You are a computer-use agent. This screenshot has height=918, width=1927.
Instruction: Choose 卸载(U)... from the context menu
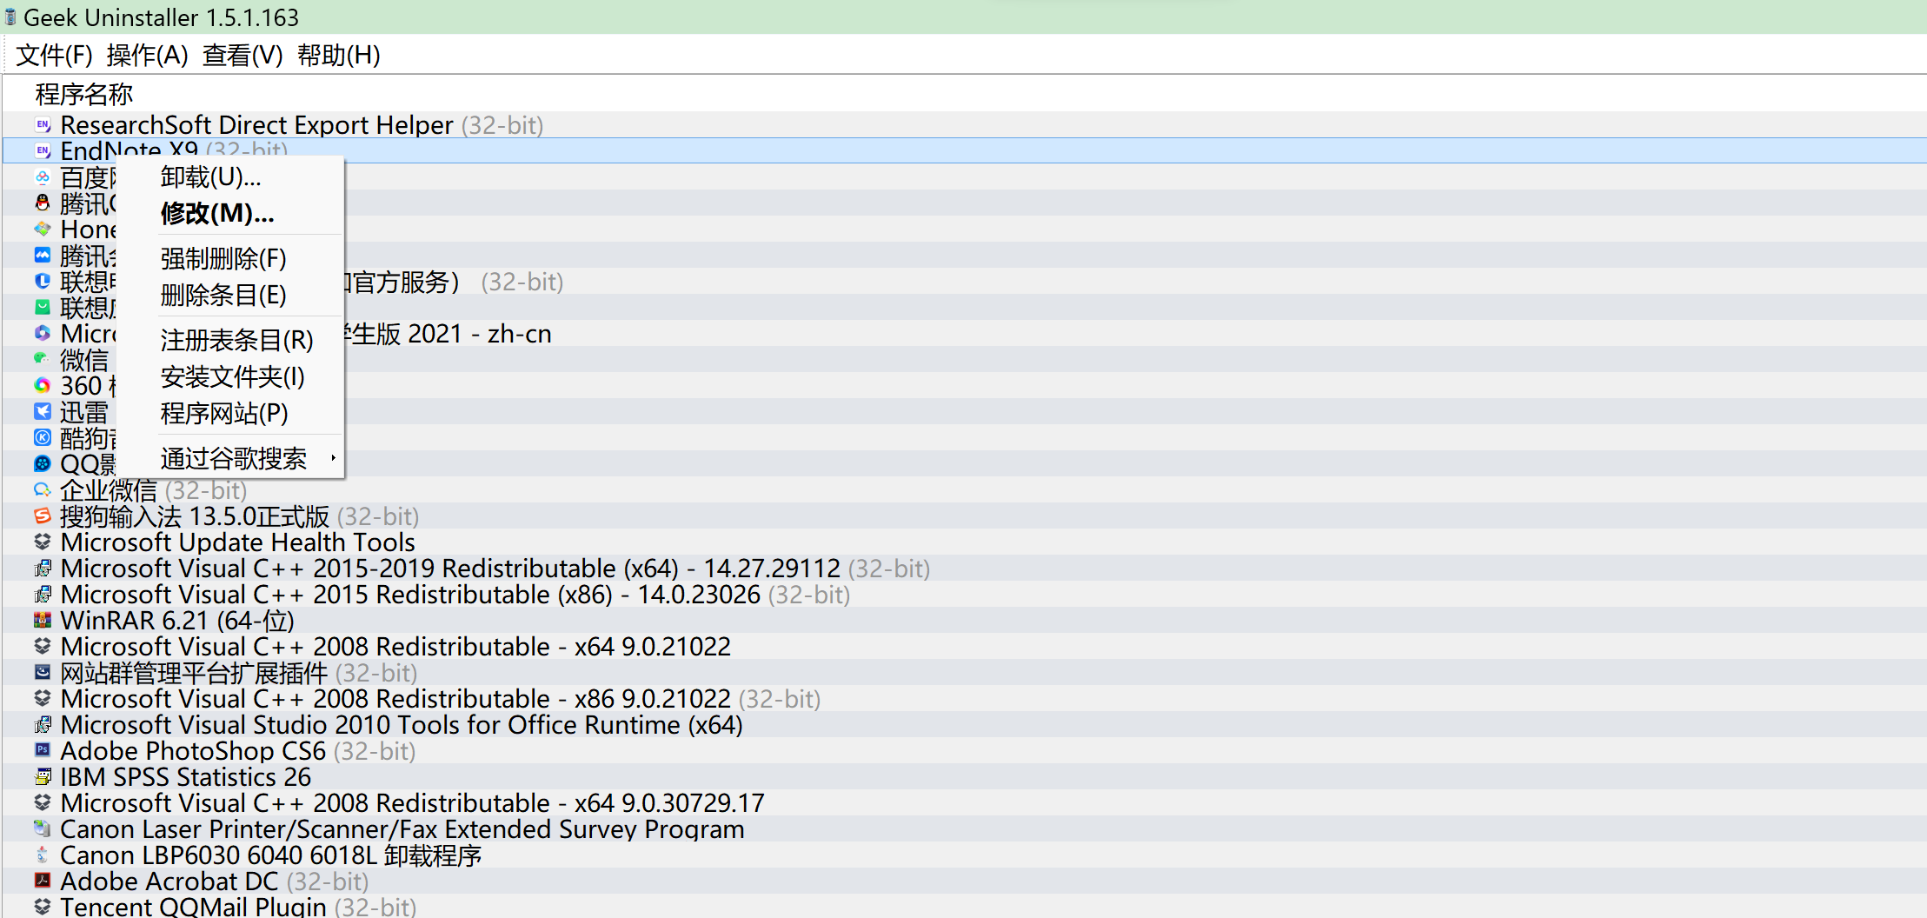(230, 177)
